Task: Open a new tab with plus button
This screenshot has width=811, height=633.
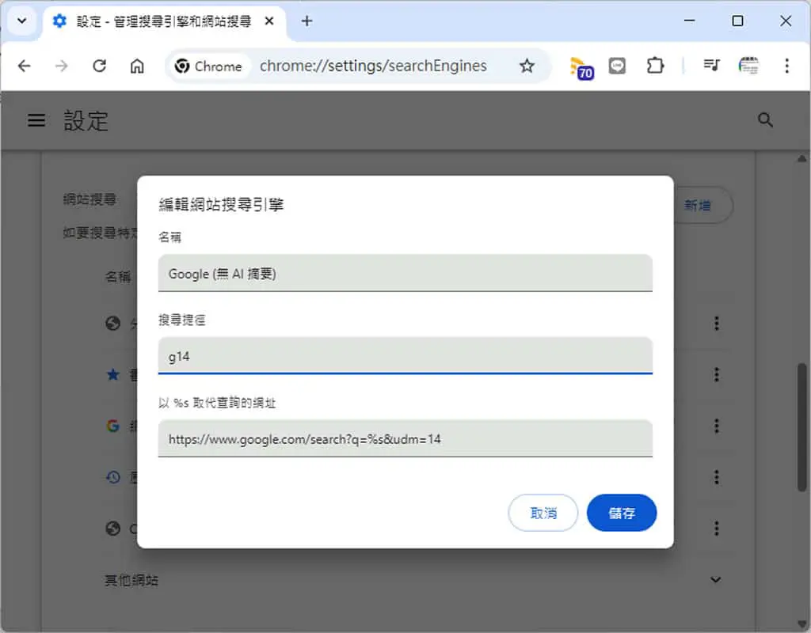Action: pyautogui.click(x=307, y=21)
